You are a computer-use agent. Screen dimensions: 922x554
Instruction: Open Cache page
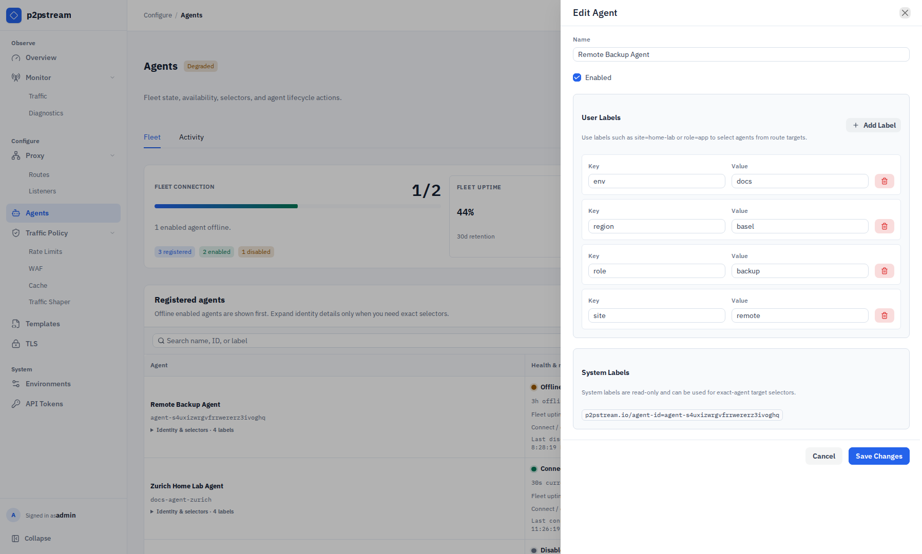(x=38, y=285)
